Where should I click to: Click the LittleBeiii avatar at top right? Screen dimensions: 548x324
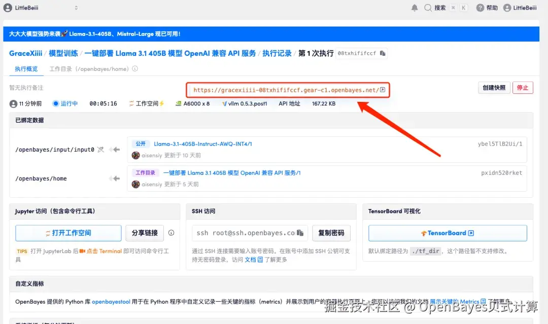pos(507,8)
